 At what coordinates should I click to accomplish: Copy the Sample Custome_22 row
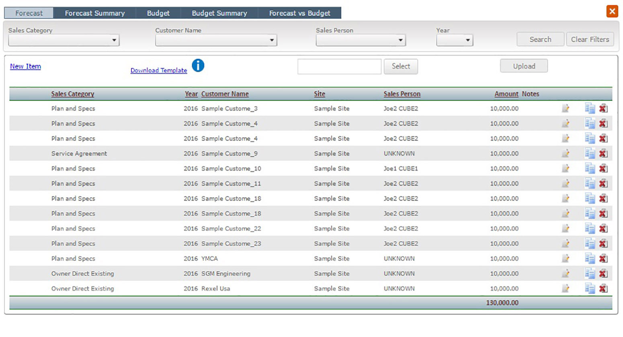pyautogui.click(x=590, y=228)
